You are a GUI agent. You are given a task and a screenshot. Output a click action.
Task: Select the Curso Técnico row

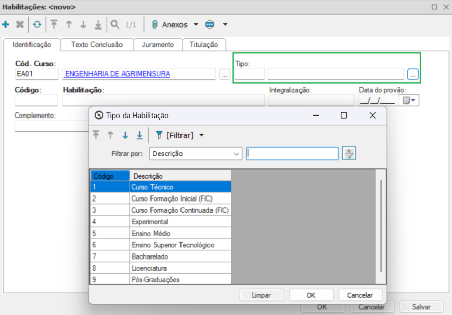click(161, 187)
